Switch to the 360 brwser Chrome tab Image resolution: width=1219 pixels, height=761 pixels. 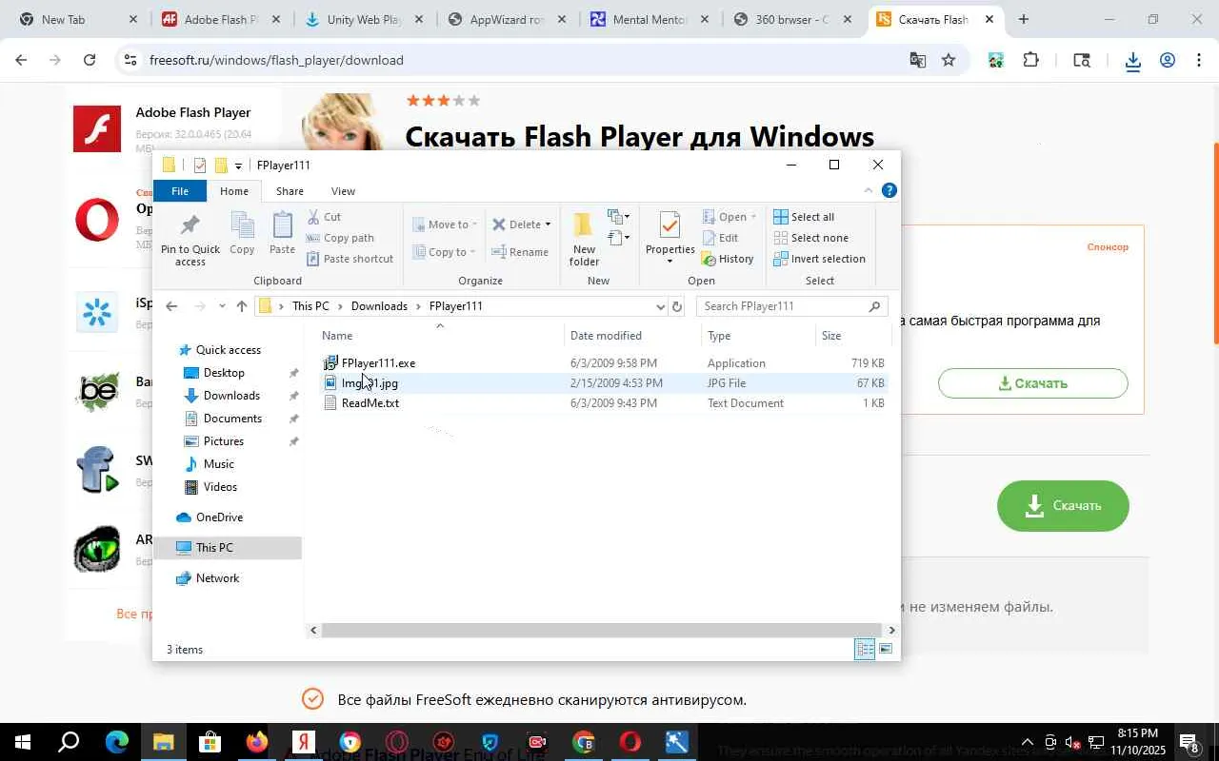click(x=791, y=19)
